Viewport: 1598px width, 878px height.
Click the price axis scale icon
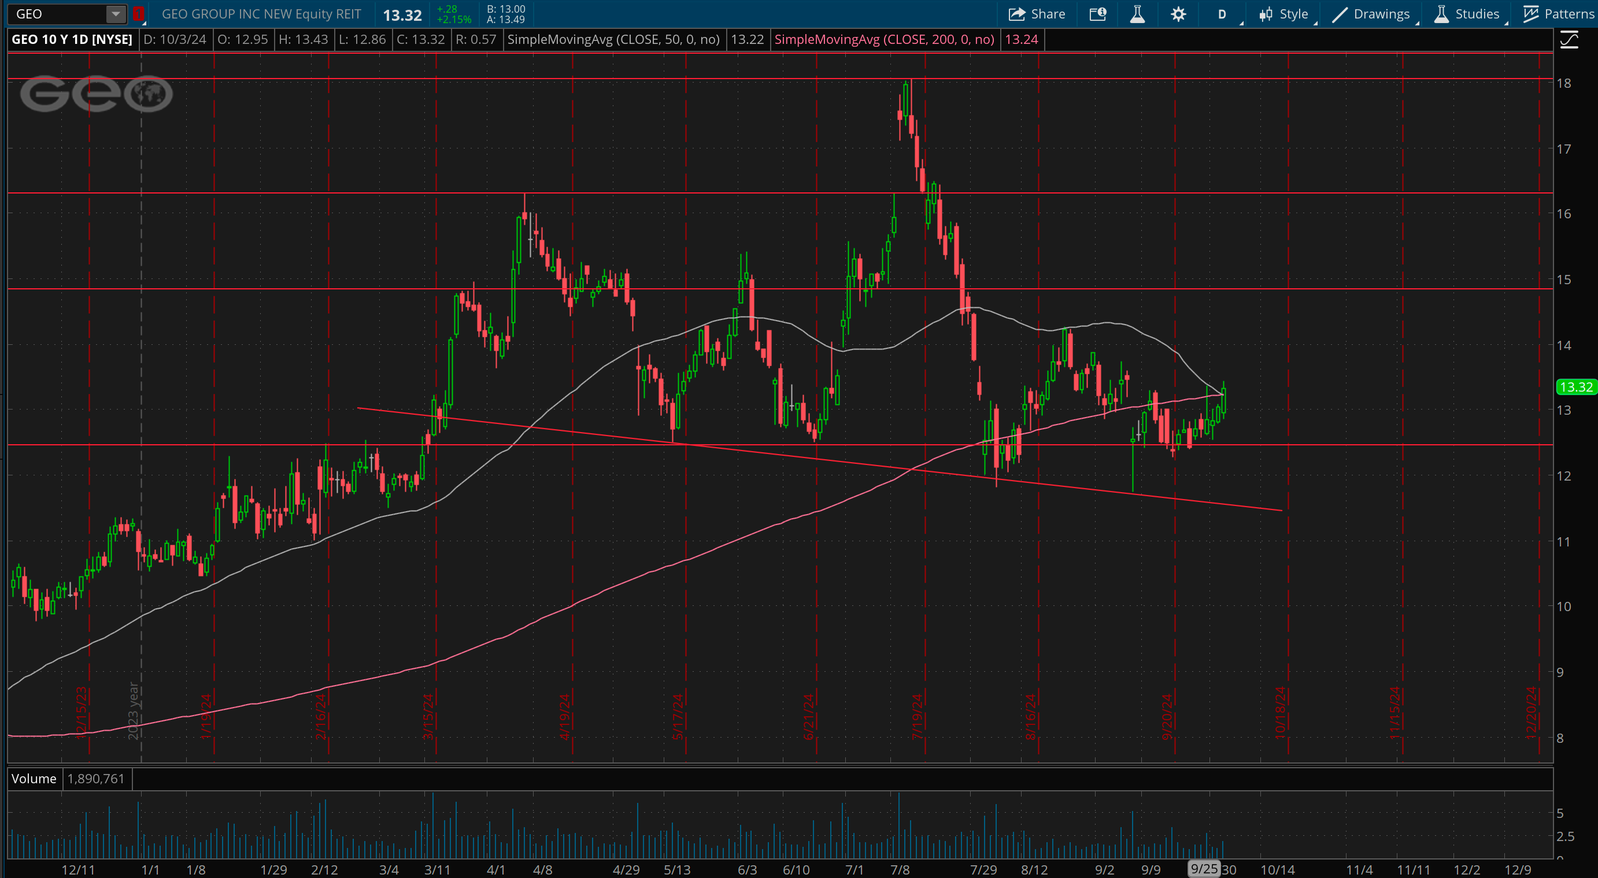point(1569,40)
